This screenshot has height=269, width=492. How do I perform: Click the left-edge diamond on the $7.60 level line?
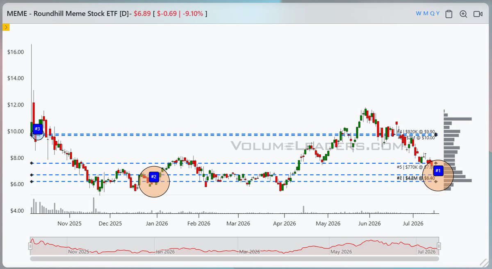[32, 163]
